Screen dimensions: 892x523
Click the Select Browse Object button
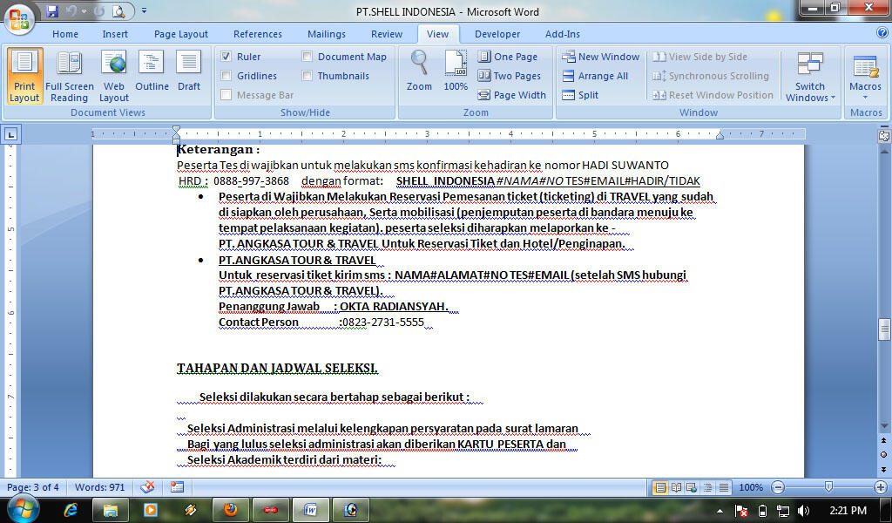tap(883, 455)
